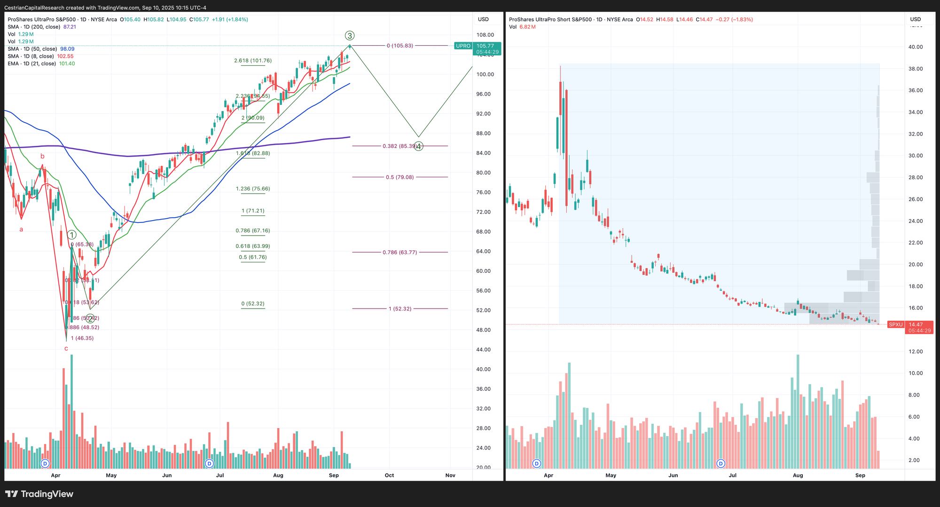Image resolution: width=940 pixels, height=507 pixels.
Task: Click Oct on the UPRO time axis
Action: point(389,475)
